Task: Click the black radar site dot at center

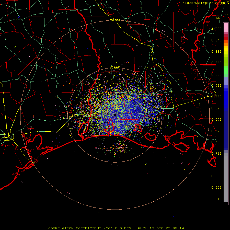Action: point(115,115)
